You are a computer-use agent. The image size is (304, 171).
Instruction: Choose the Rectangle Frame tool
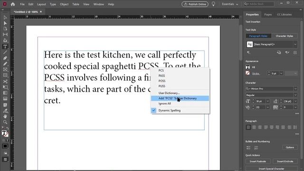(x=5, y=69)
